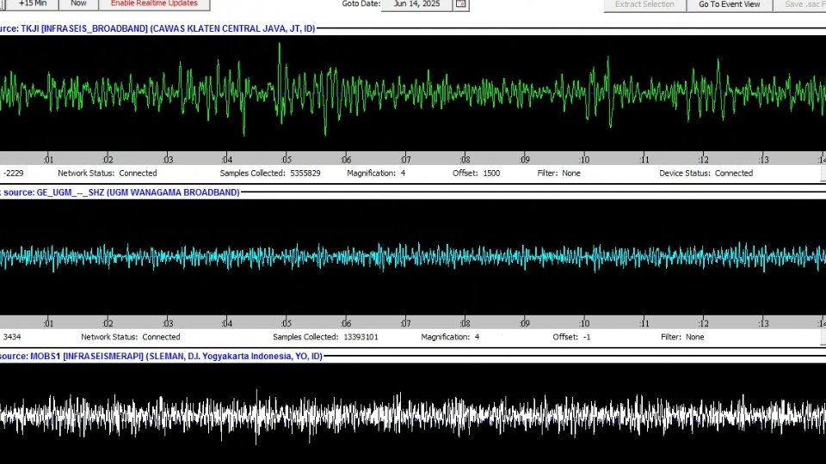This screenshot has width=826, height=464.
Task: Click the +15 Min button
Action: pos(33,3)
